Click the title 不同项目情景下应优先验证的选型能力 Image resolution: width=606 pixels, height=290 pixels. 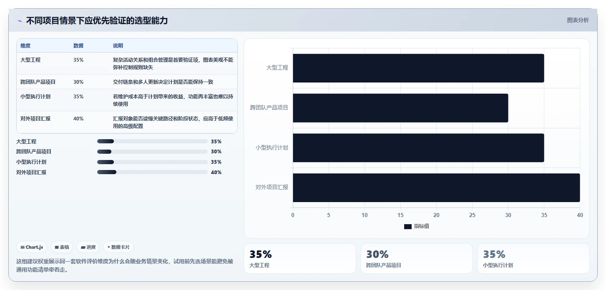tap(97, 20)
